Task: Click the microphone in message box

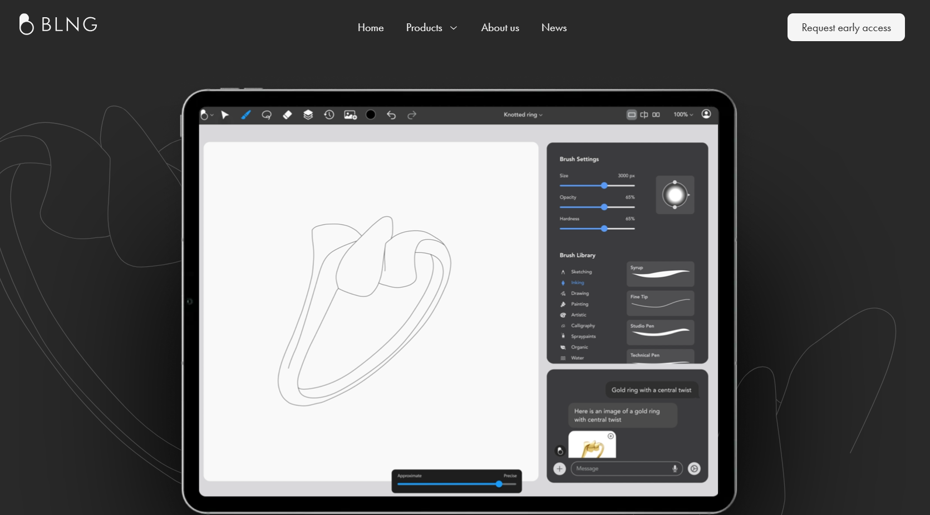Action: click(x=675, y=468)
